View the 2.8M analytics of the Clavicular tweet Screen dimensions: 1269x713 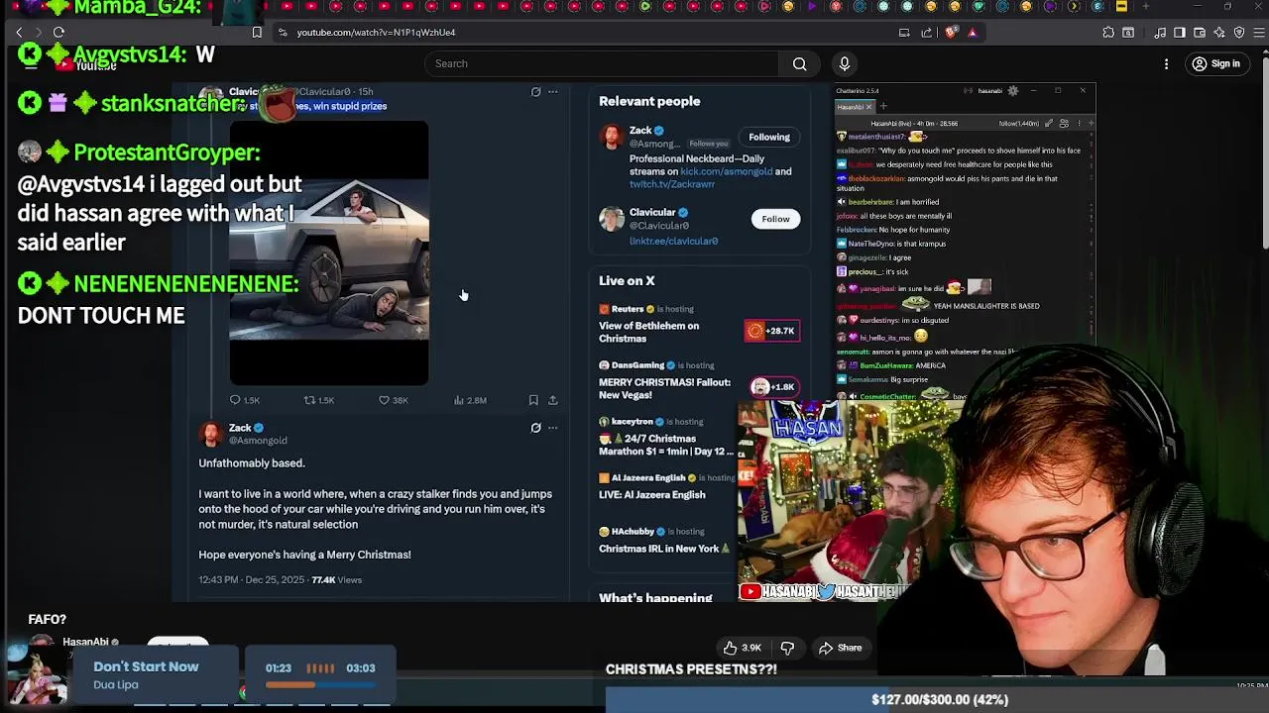pos(470,400)
